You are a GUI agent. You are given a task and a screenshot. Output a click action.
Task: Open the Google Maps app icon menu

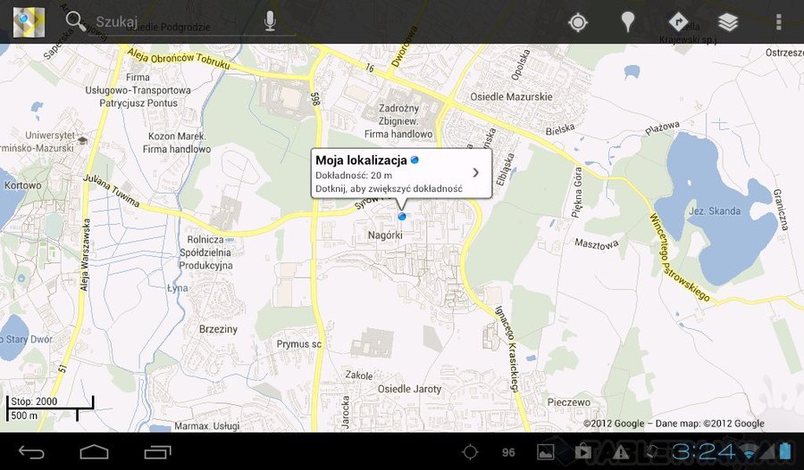29,22
